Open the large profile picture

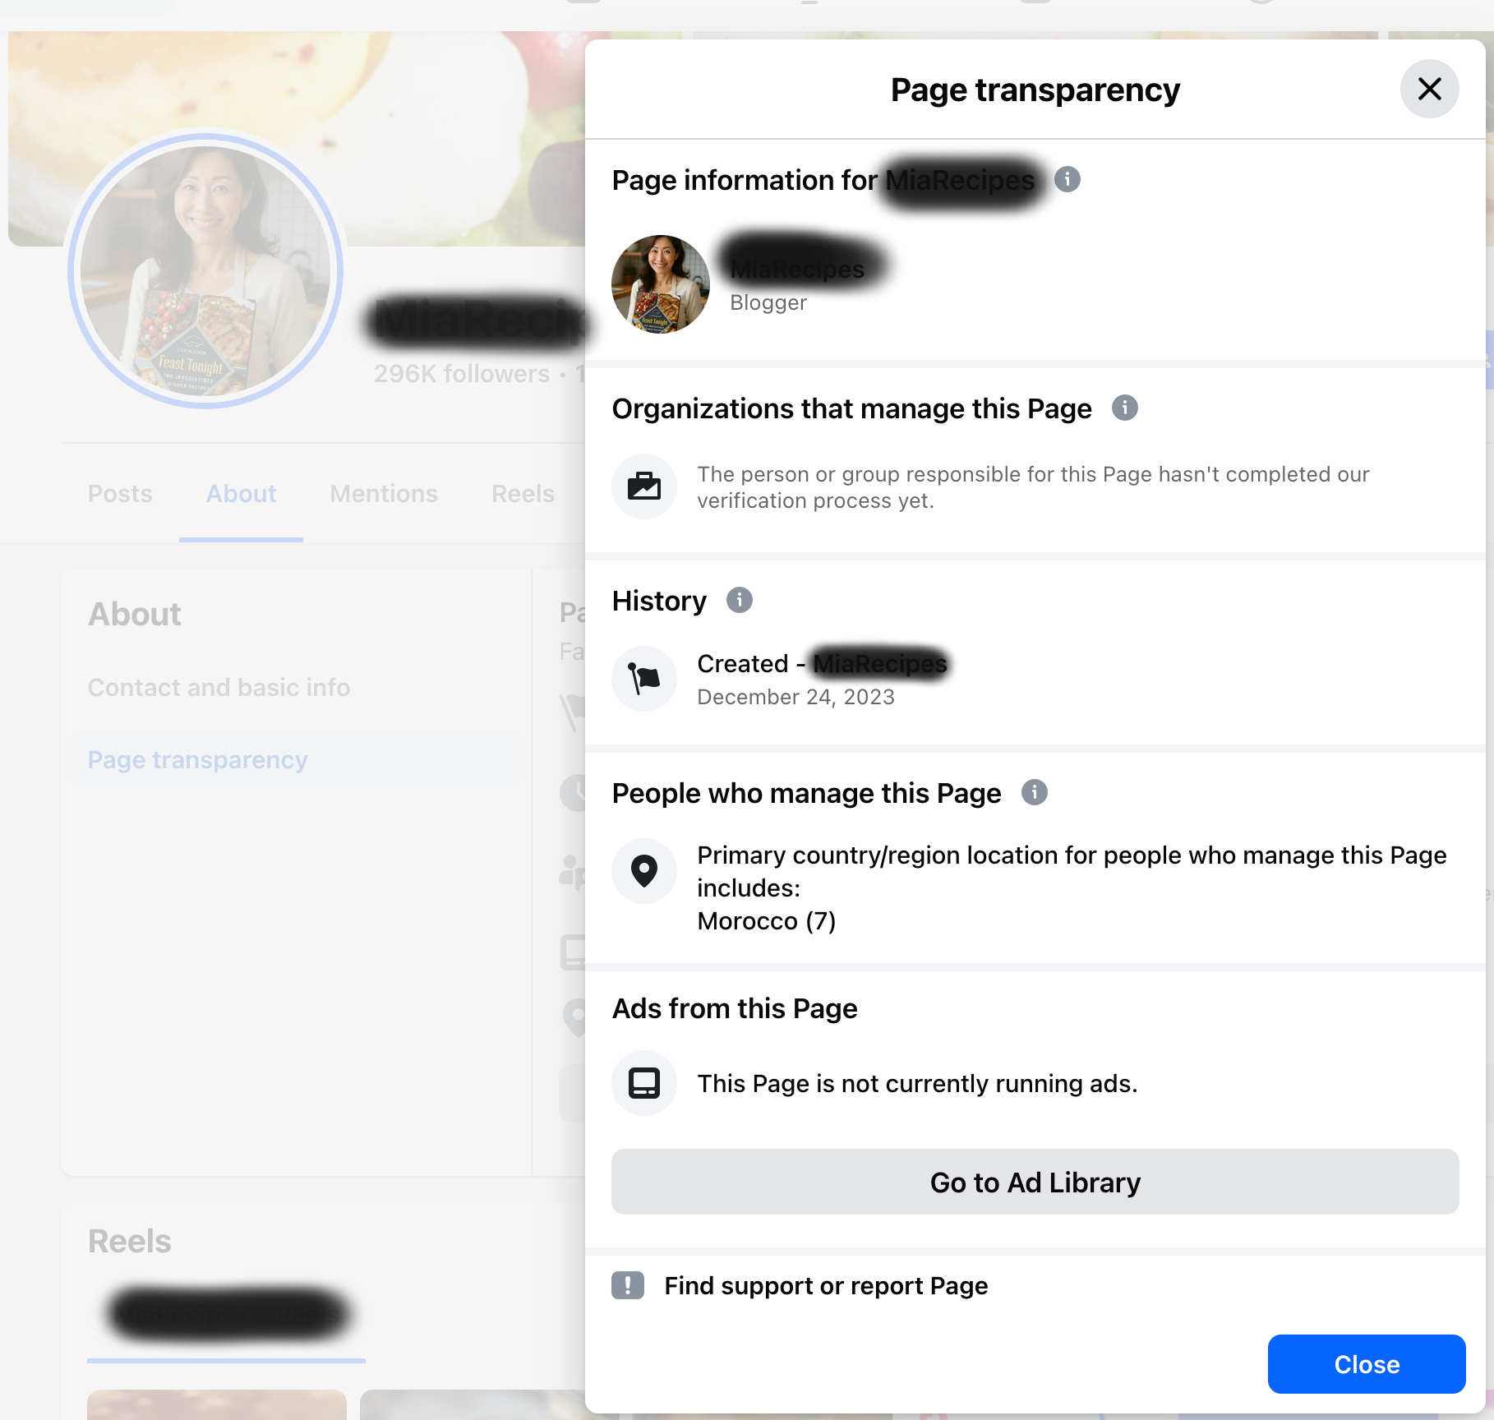coord(205,271)
